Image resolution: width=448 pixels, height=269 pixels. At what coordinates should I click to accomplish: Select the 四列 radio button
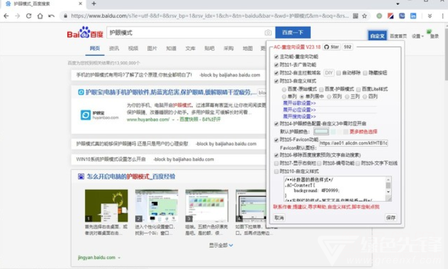(365, 97)
